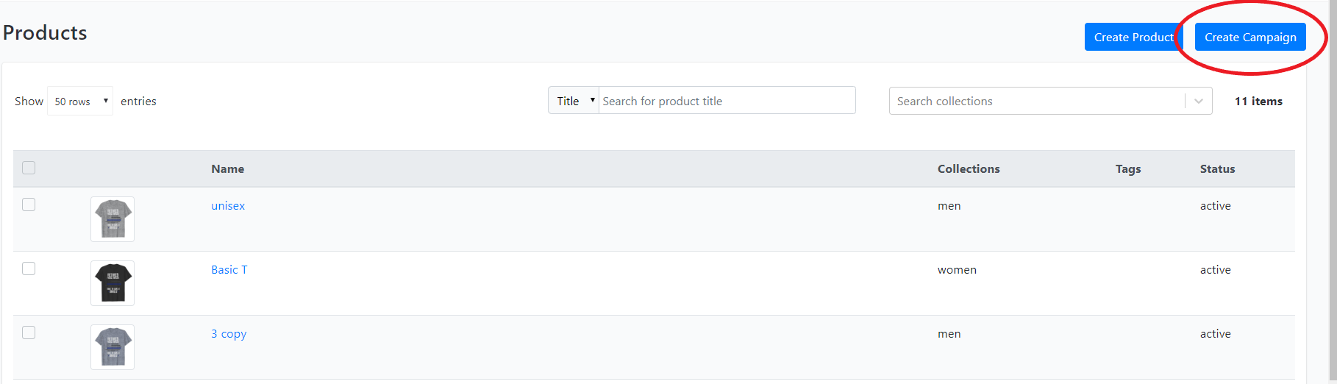Focus the Search collections input
The width and height of the screenshot is (1337, 384).
point(1037,102)
